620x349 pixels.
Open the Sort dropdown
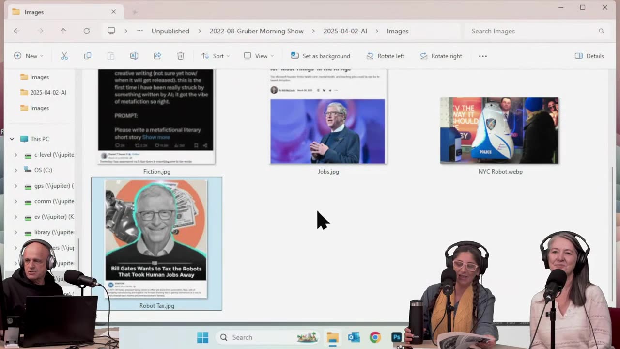tap(216, 56)
